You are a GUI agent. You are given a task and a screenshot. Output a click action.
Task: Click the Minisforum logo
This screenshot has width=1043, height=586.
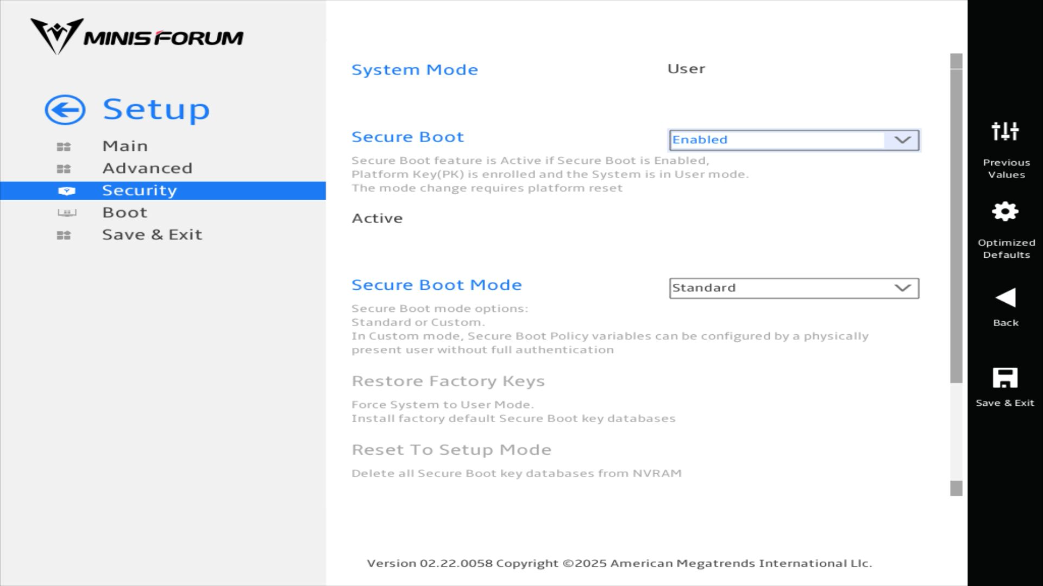click(x=137, y=36)
